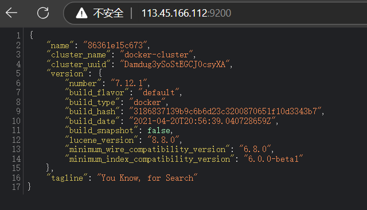The width and height of the screenshot is (367, 210).
Task: Click the "name" key in JSON
Action: (x=60, y=45)
